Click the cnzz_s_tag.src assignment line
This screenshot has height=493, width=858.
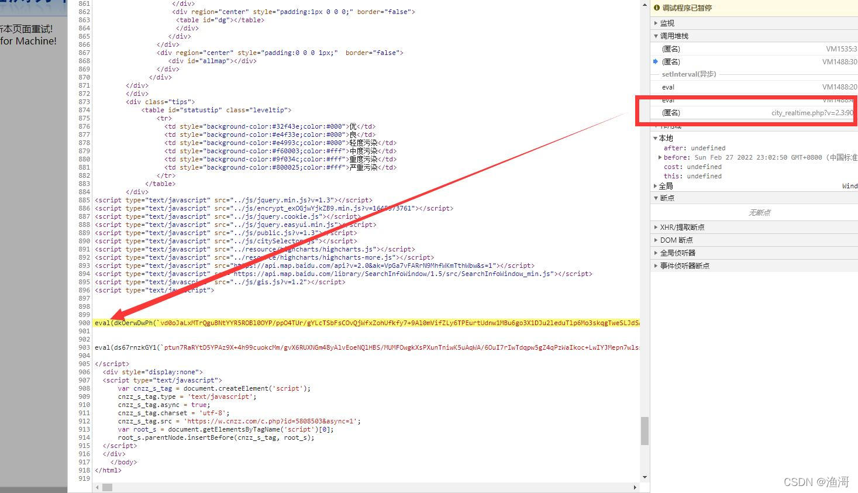tap(239, 422)
